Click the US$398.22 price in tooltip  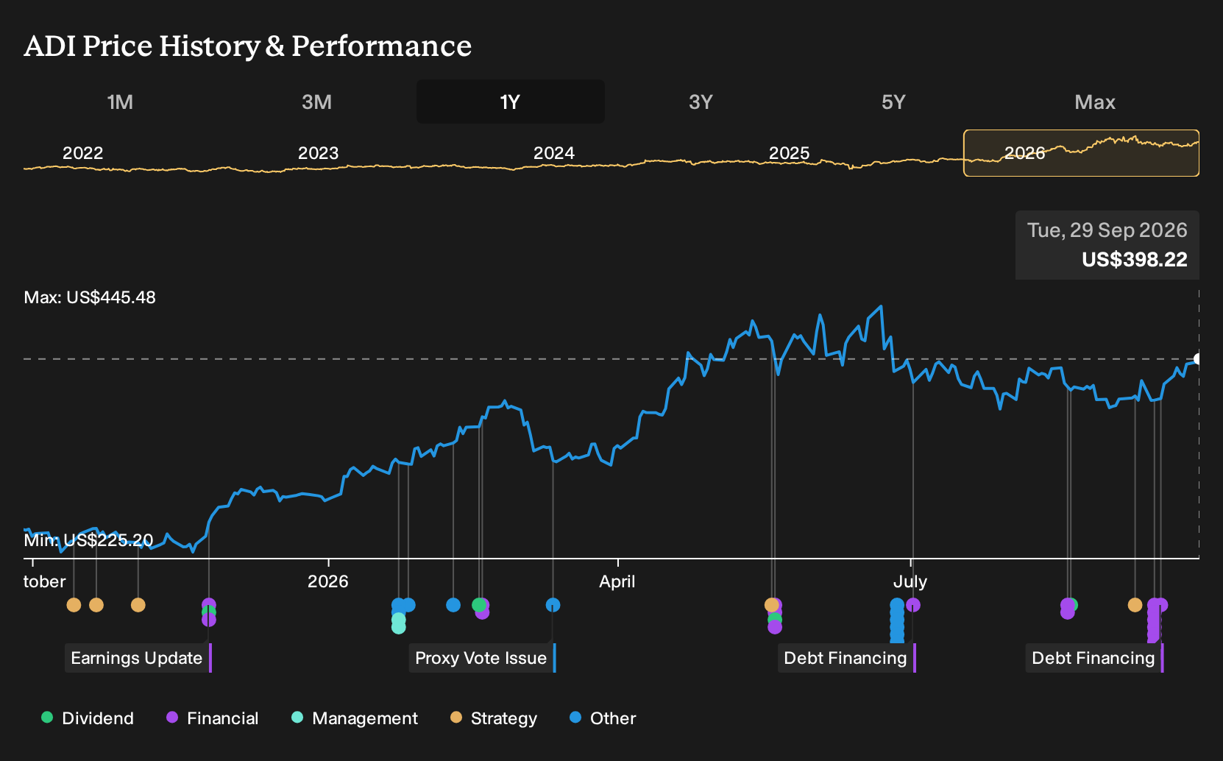[1134, 260]
